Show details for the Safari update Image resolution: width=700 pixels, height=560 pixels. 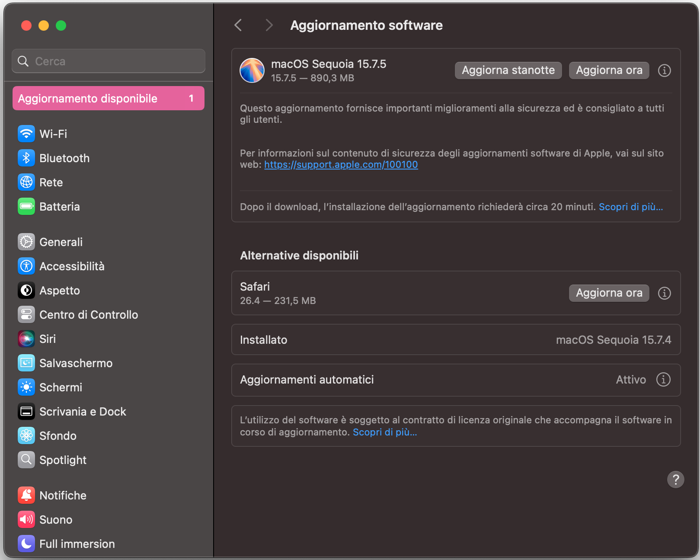pyautogui.click(x=664, y=293)
